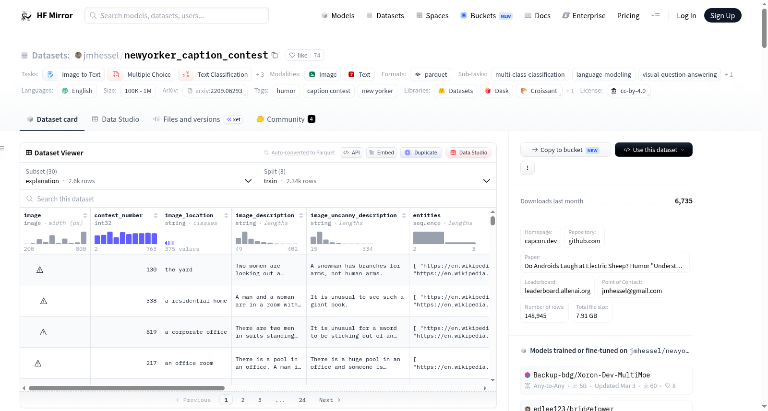
Task: Expand the +3 more tasks
Action: (260, 74)
